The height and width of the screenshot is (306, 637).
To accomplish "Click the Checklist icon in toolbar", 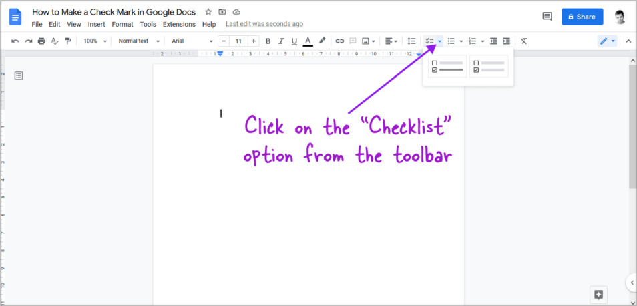I will [429, 41].
